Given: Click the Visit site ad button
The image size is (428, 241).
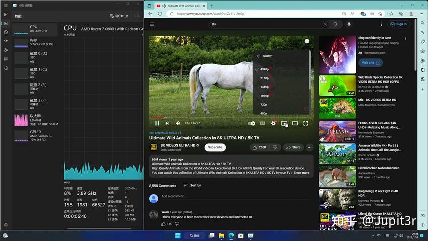Looking at the screenshot, I should click(370, 63).
